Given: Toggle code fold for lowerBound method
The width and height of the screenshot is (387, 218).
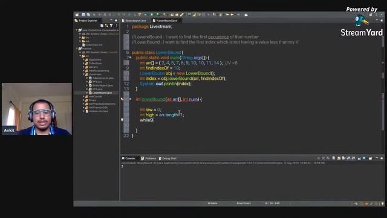Looking at the screenshot, I should click(x=131, y=99).
